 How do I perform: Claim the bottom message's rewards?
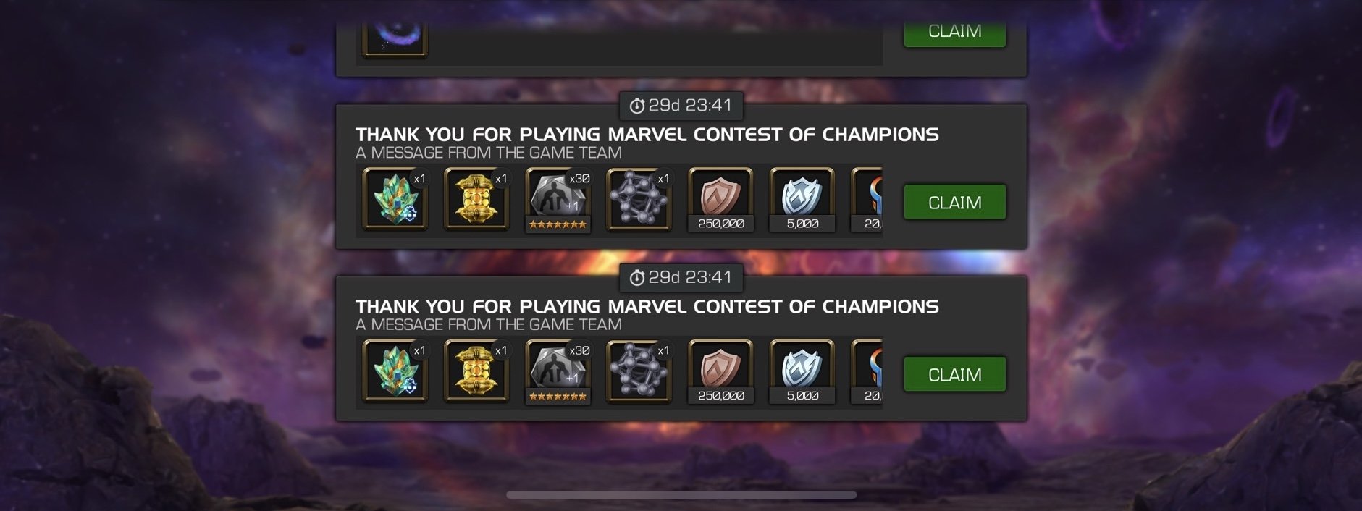954,374
